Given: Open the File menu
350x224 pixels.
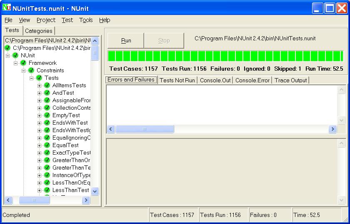Looking at the screenshot, I should point(8,20).
